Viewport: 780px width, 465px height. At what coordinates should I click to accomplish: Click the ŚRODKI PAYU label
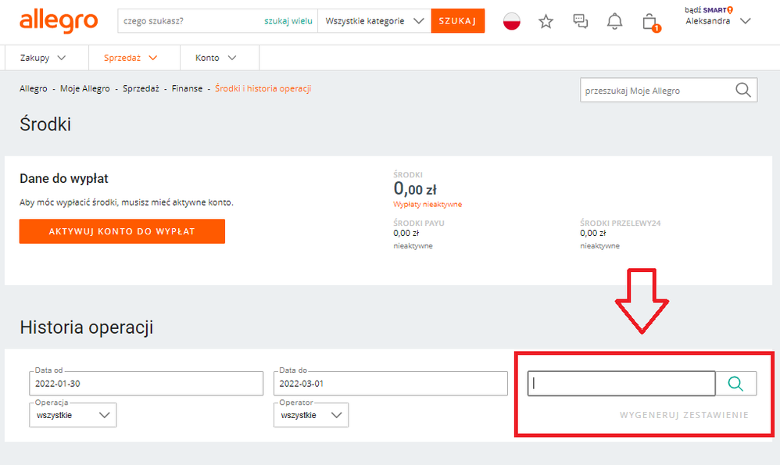[419, 224]
